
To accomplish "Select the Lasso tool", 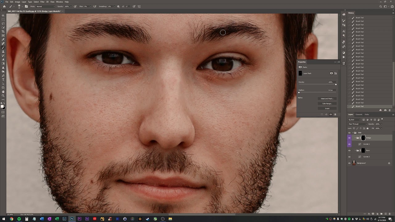I will (3, 23).
